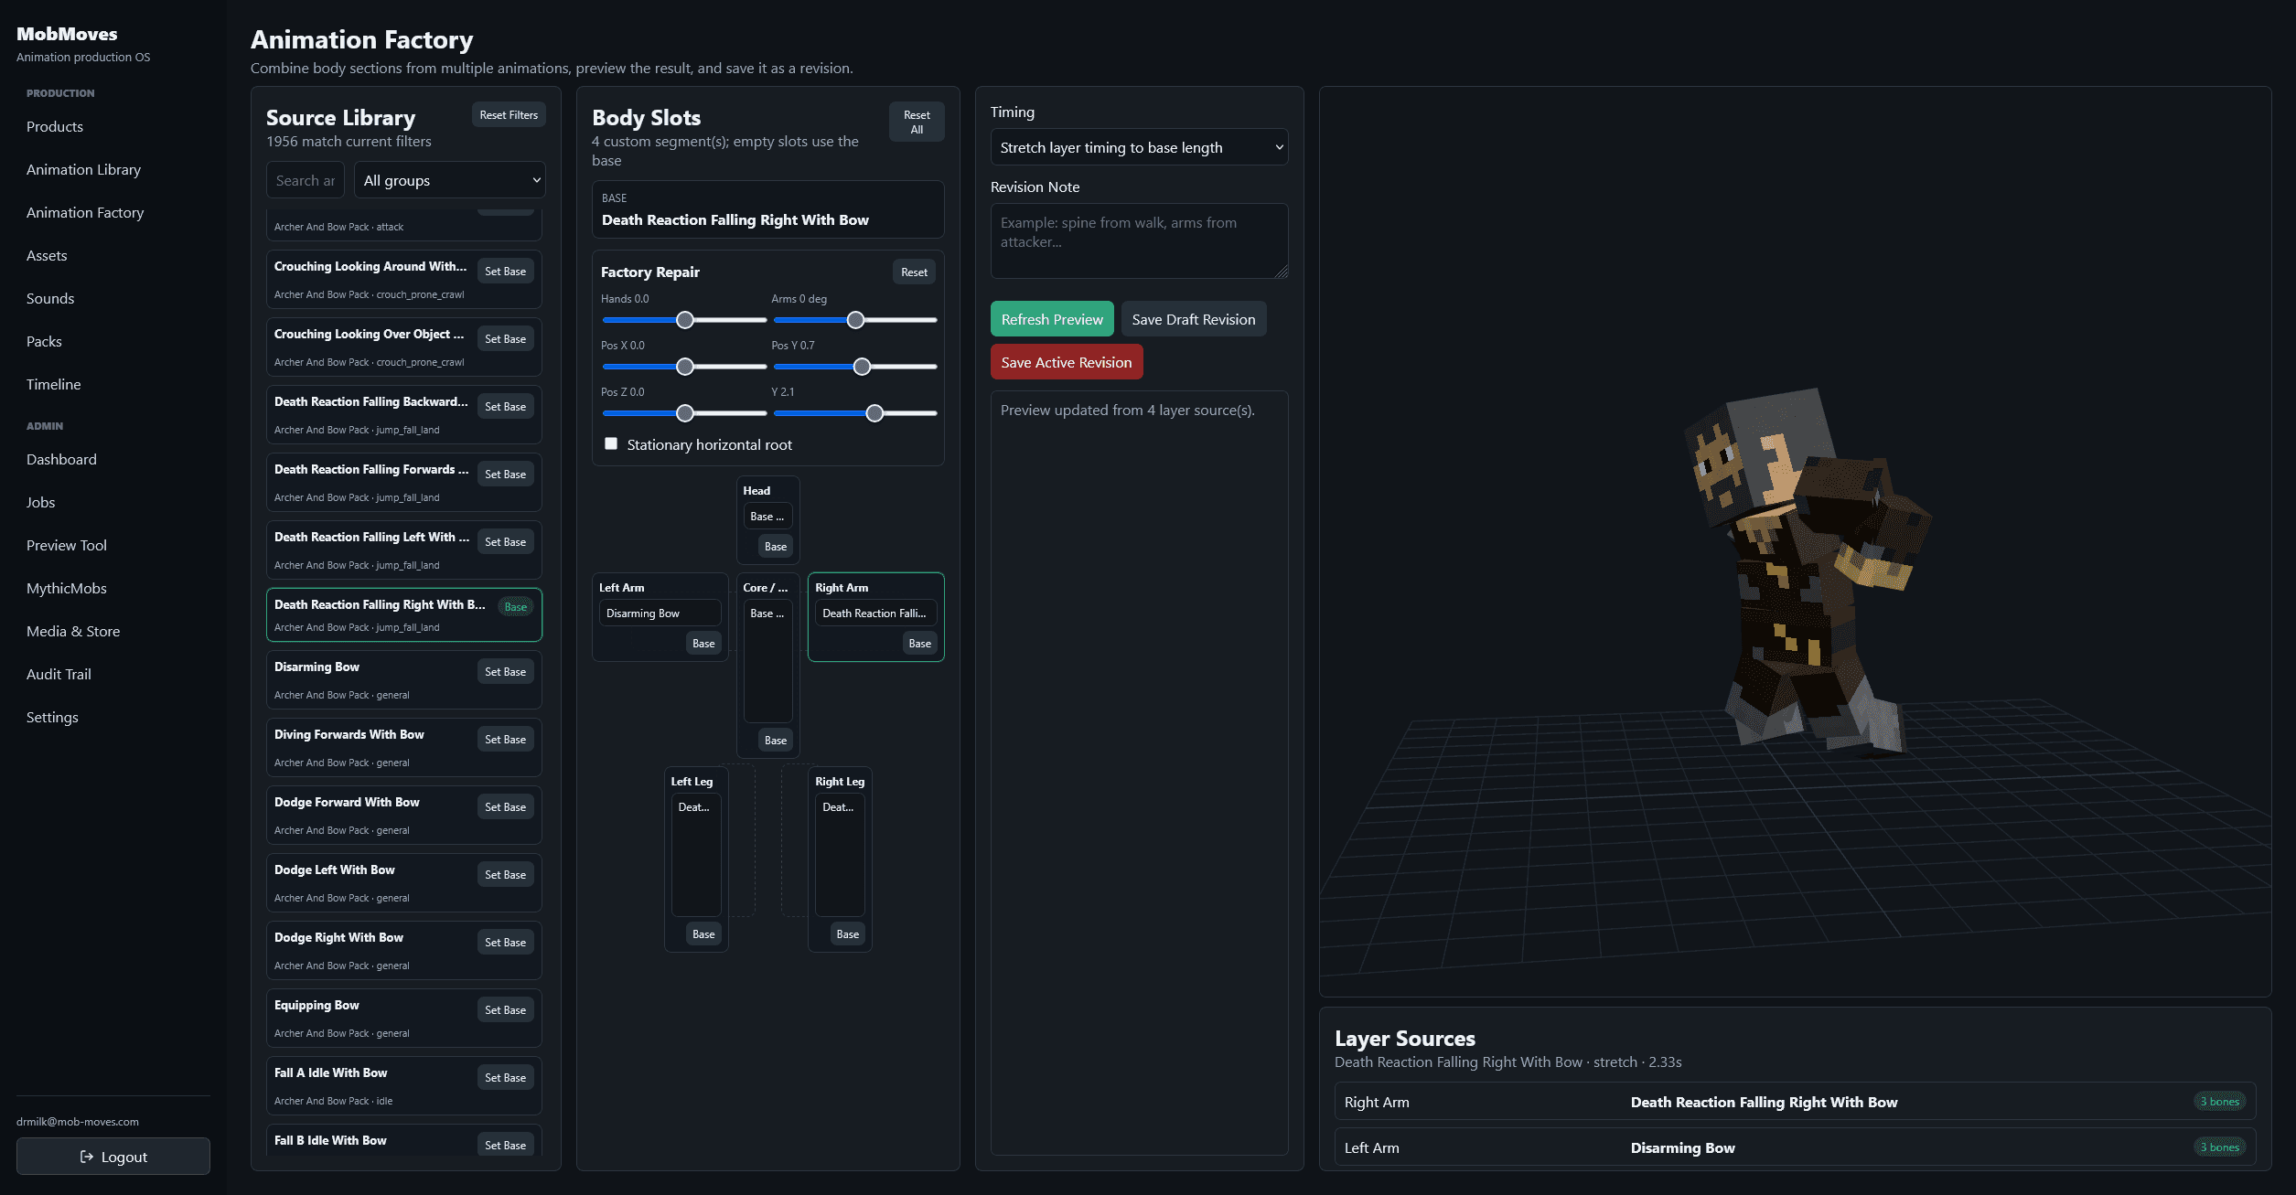The image size is (2296, 1195).
Task: Open the All groups filter dropdown
Action: pyautogui.click(x=450, y=180)
